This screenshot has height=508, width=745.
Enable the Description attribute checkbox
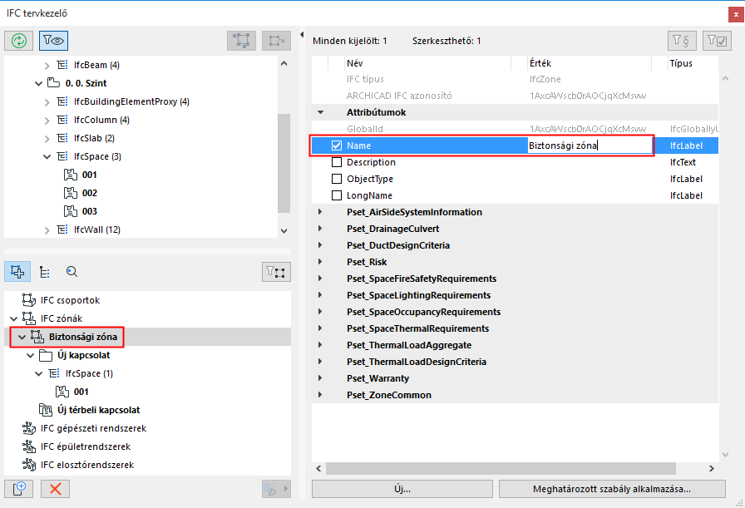pyautogui.click(x=338, y=162)
